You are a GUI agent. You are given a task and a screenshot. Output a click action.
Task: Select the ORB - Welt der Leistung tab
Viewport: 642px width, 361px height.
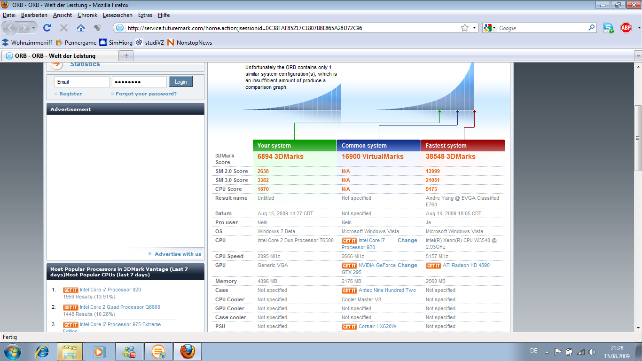pyautogui.click(x=59, y=55)
